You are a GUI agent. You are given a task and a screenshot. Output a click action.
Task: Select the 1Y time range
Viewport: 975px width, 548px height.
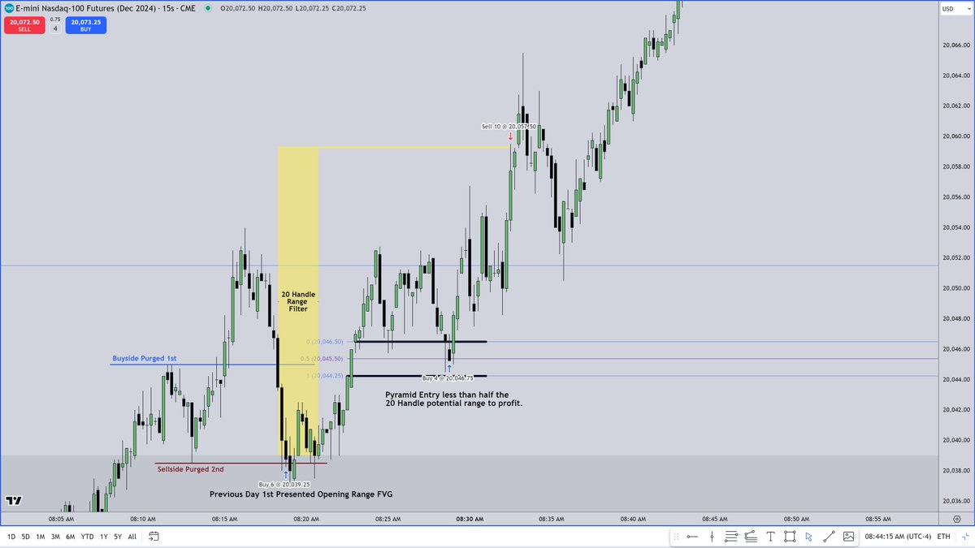(x=103, y=537)
